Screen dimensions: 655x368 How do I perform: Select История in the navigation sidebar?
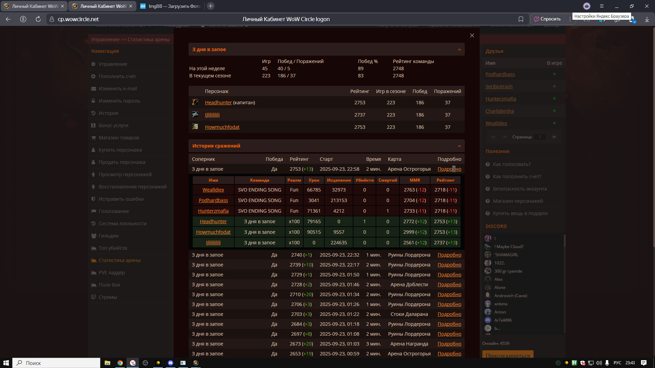pos(108,113)
